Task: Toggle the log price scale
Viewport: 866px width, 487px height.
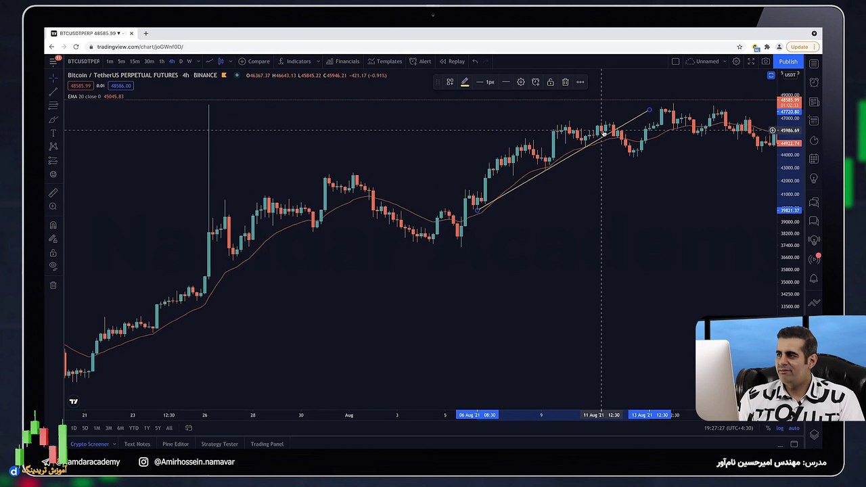Action: (780, 428)
